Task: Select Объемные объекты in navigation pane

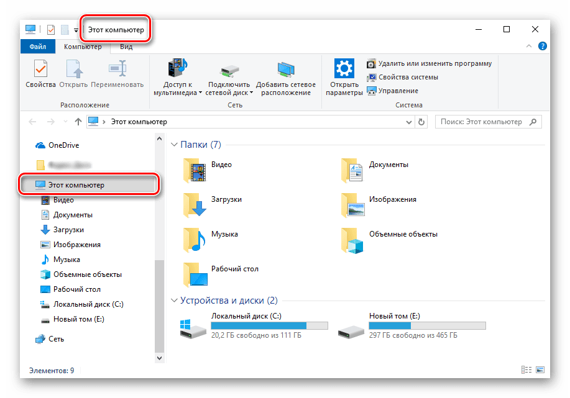Action: tap(81, 274)
